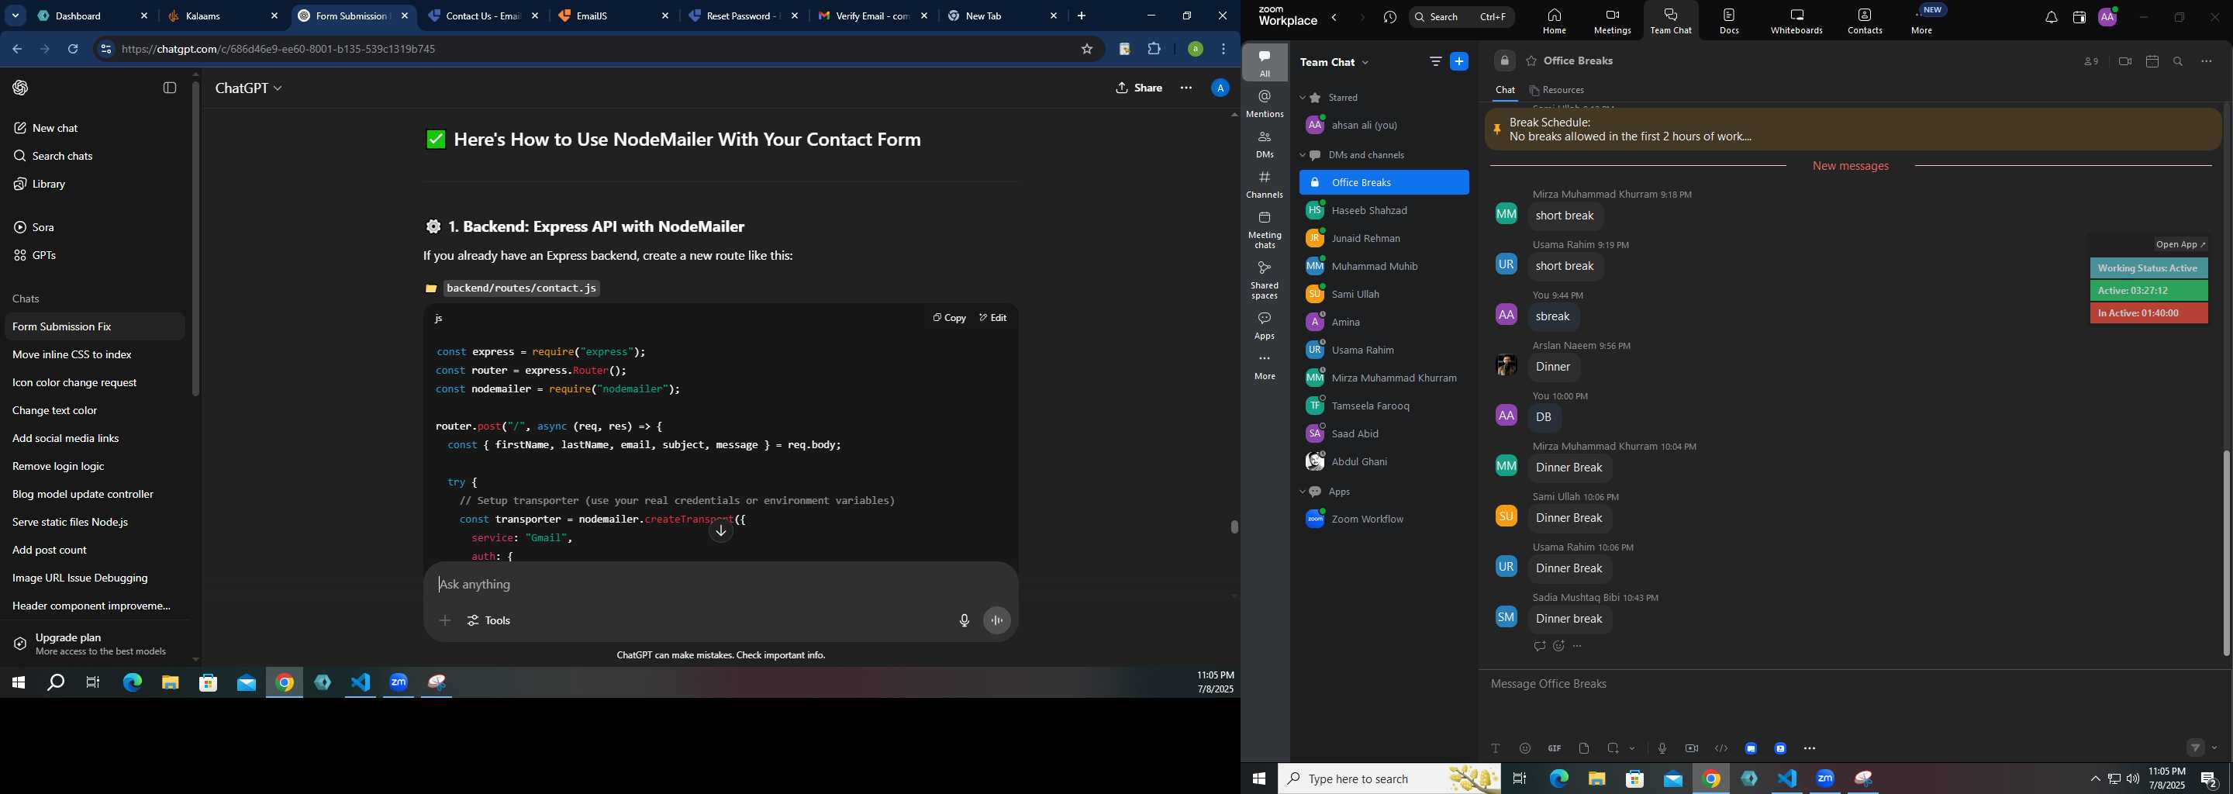Switch to Kalaams browser tab

coord(223,16)
